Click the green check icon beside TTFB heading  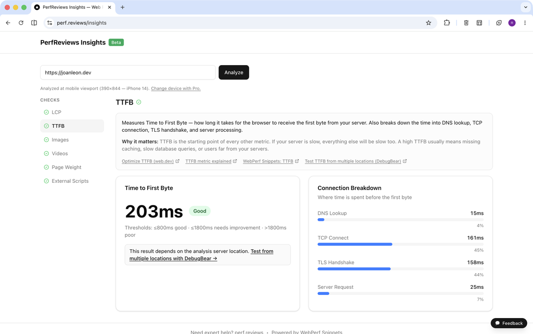(139, 102)
